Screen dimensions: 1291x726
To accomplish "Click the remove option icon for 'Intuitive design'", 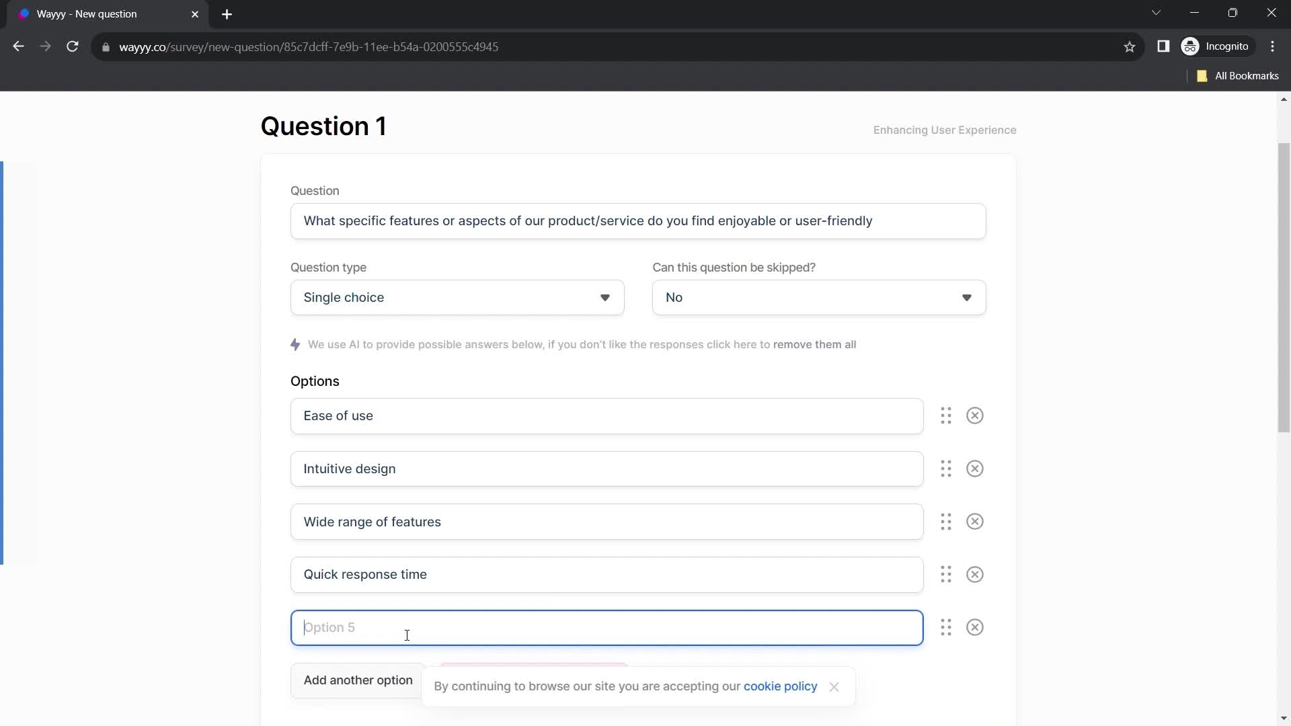I will (974, 468).
